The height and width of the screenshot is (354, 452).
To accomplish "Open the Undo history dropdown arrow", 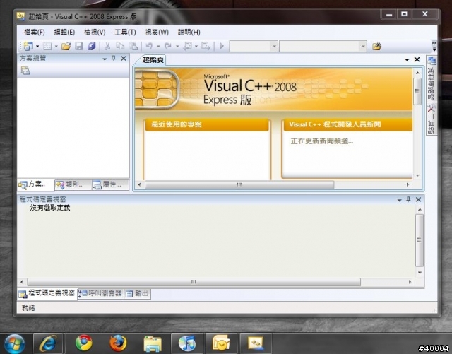I will coord(158,46).
